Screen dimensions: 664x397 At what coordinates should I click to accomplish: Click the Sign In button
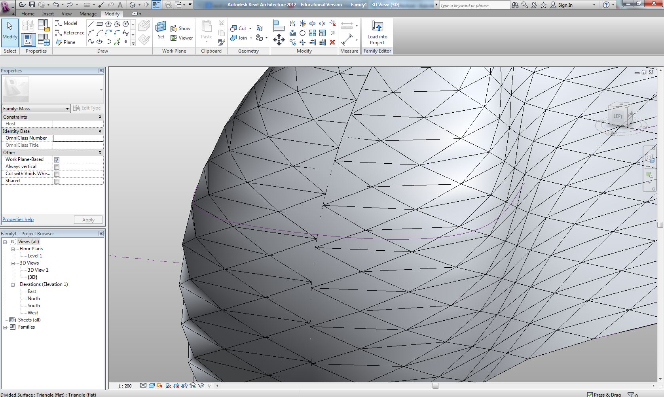point(565,5)
